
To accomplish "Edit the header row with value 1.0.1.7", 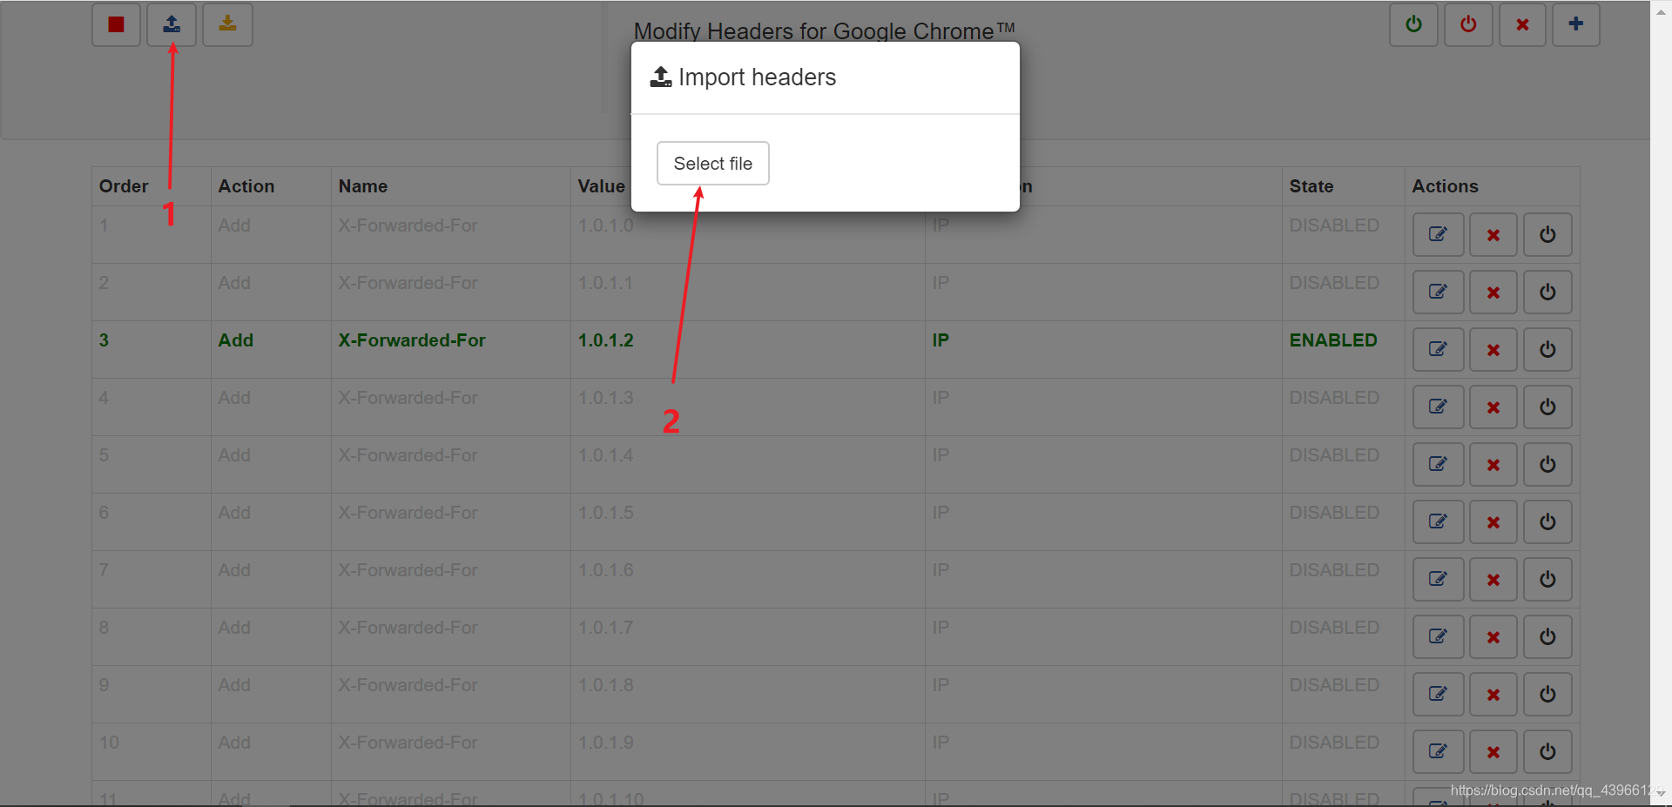I will [1438, 637].
